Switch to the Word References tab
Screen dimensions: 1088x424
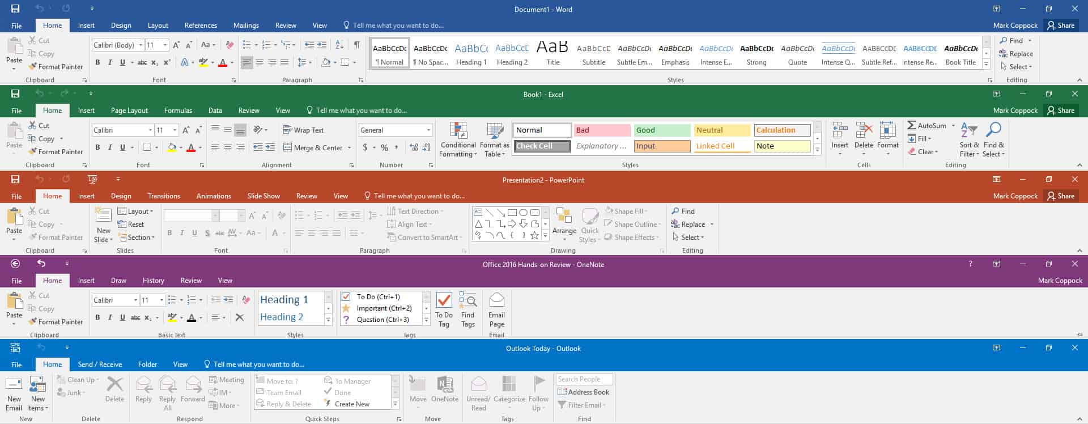click(x=201, y=26)
